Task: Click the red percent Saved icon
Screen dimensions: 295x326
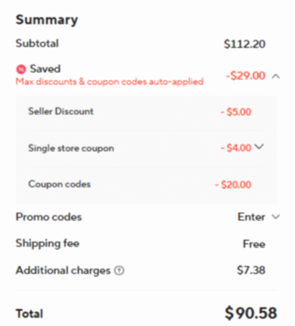Action: coord(21,69)
